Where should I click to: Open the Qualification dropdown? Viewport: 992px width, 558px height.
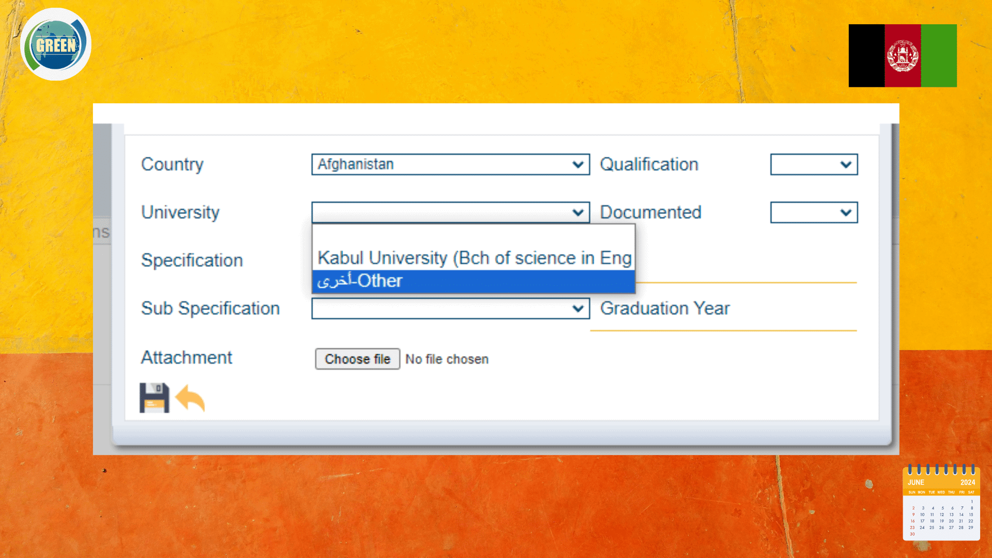click(x=814, y=164)
